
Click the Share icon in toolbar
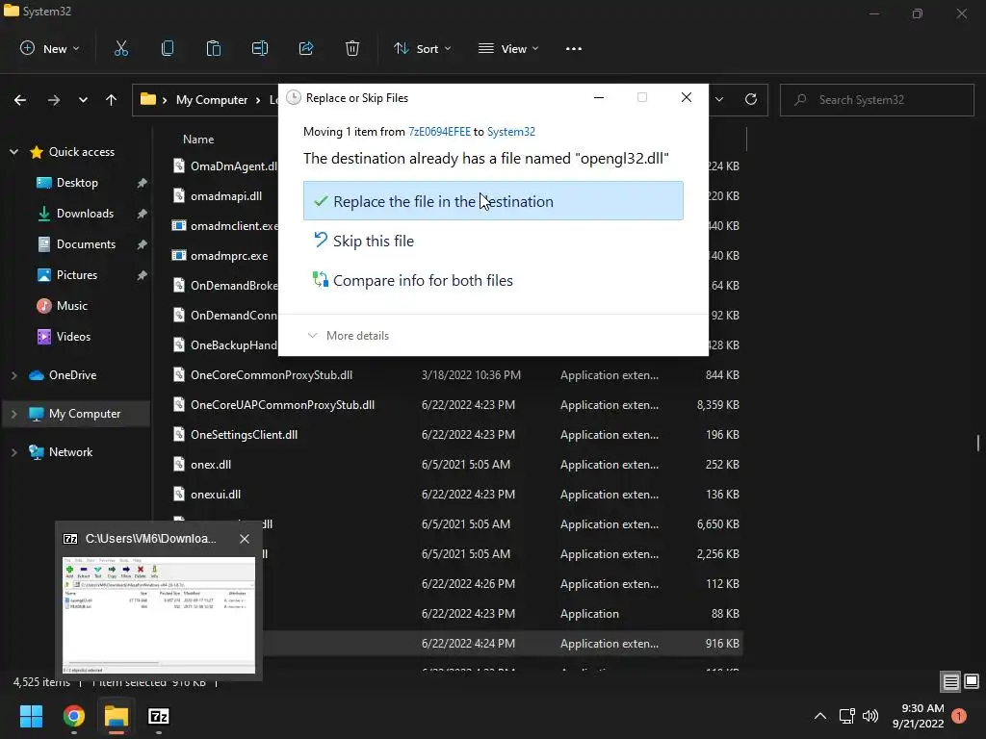click(x=306, y=48)
